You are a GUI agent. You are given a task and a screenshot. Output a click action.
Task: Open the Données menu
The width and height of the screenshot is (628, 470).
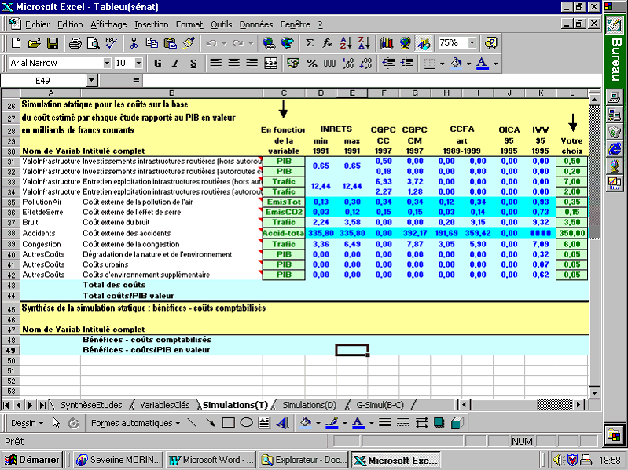(255, 24)
